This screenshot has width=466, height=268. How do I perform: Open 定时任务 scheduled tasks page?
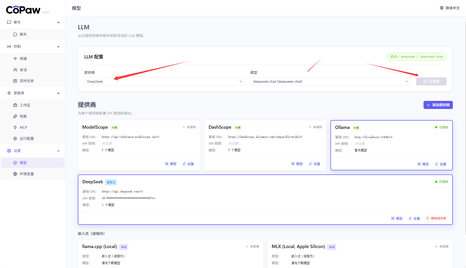coord(27,81)
